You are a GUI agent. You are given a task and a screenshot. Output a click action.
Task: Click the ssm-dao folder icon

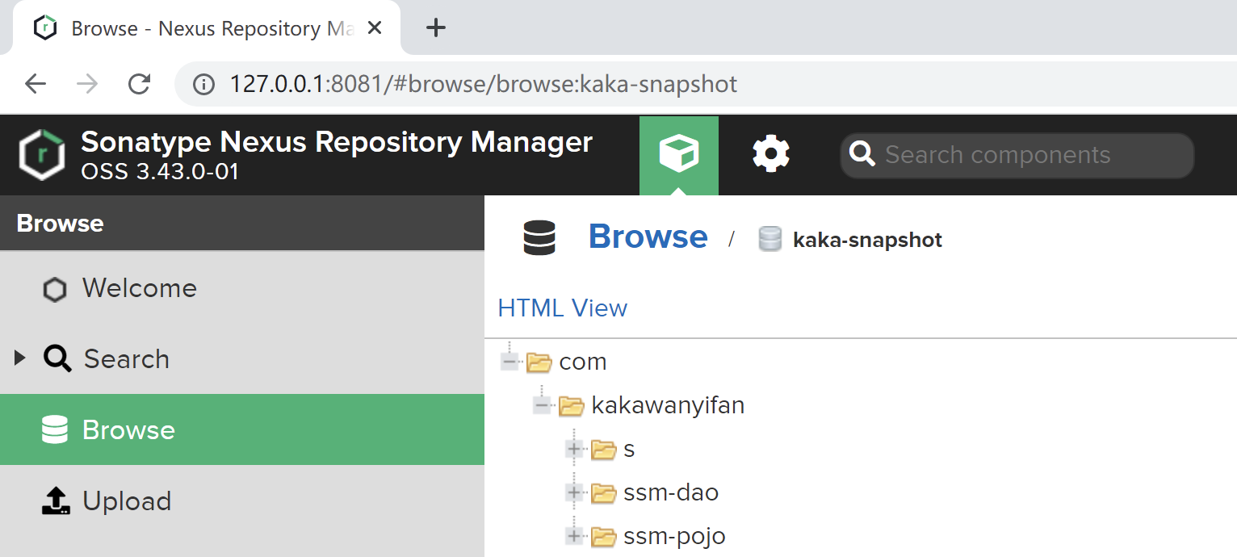click(x=603, y=492)
